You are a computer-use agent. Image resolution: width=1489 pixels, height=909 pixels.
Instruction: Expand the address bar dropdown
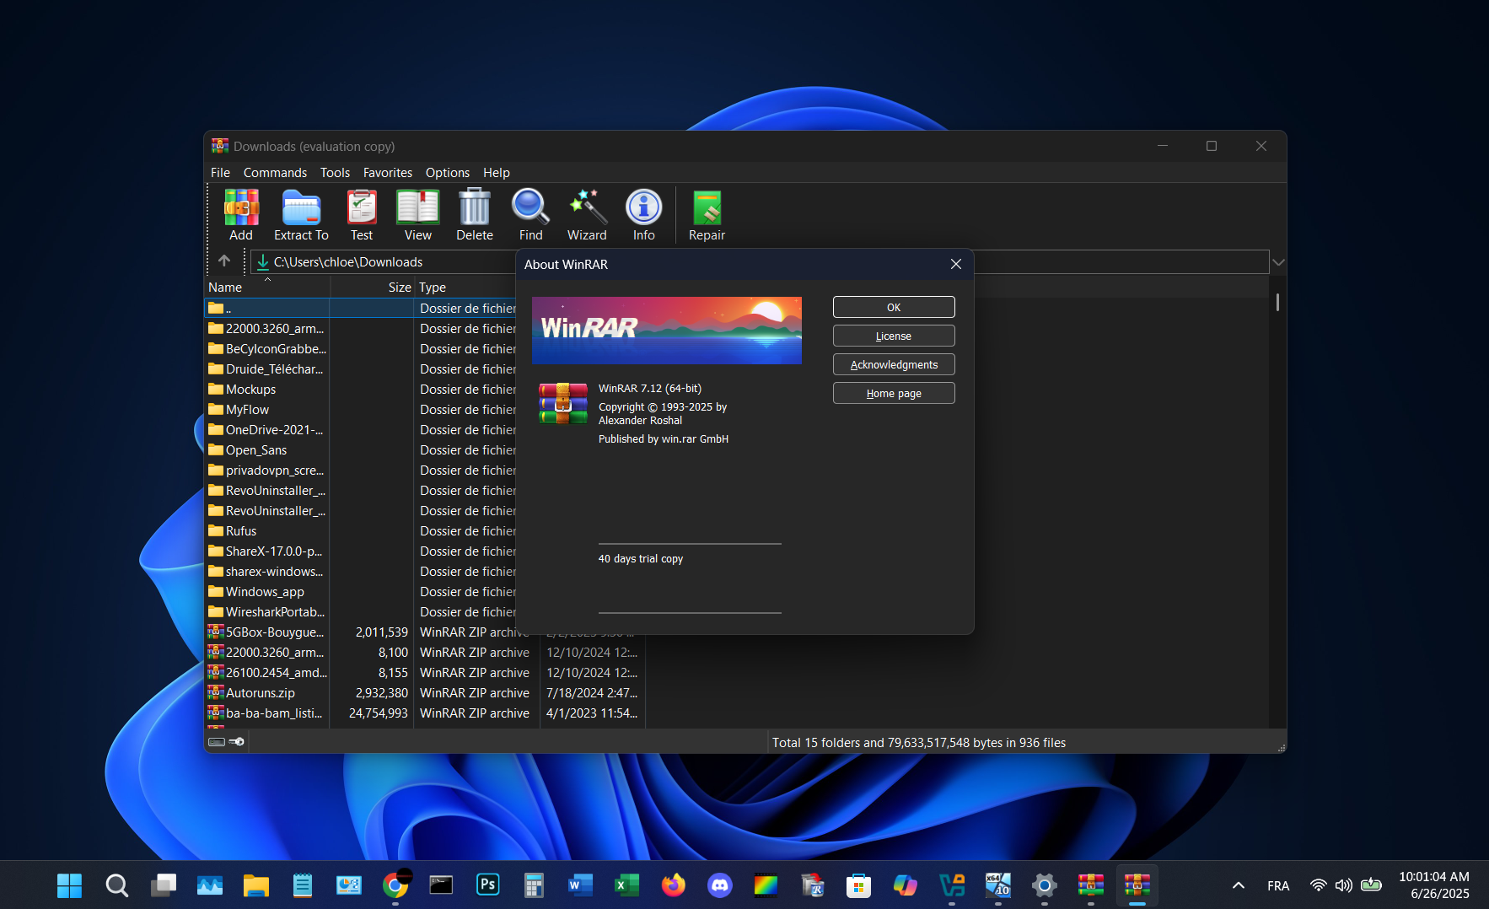click(x=1278, y=261)
